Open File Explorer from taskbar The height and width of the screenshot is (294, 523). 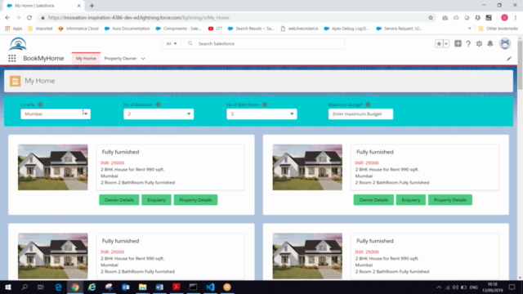pos(142,287)
